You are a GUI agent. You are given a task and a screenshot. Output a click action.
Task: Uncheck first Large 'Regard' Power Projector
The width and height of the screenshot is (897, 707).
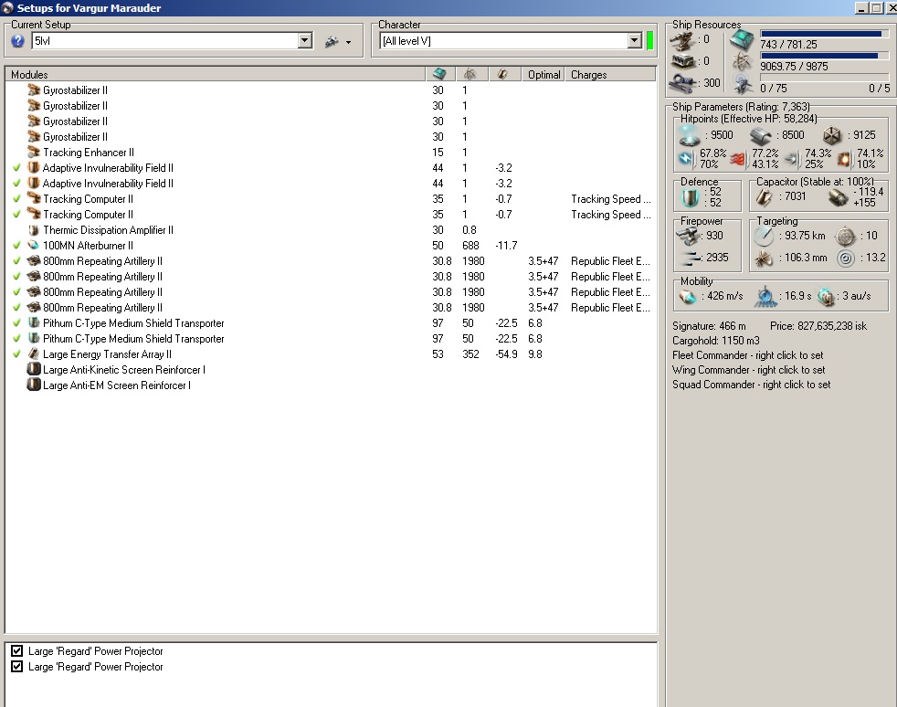(x=16, y=651)
